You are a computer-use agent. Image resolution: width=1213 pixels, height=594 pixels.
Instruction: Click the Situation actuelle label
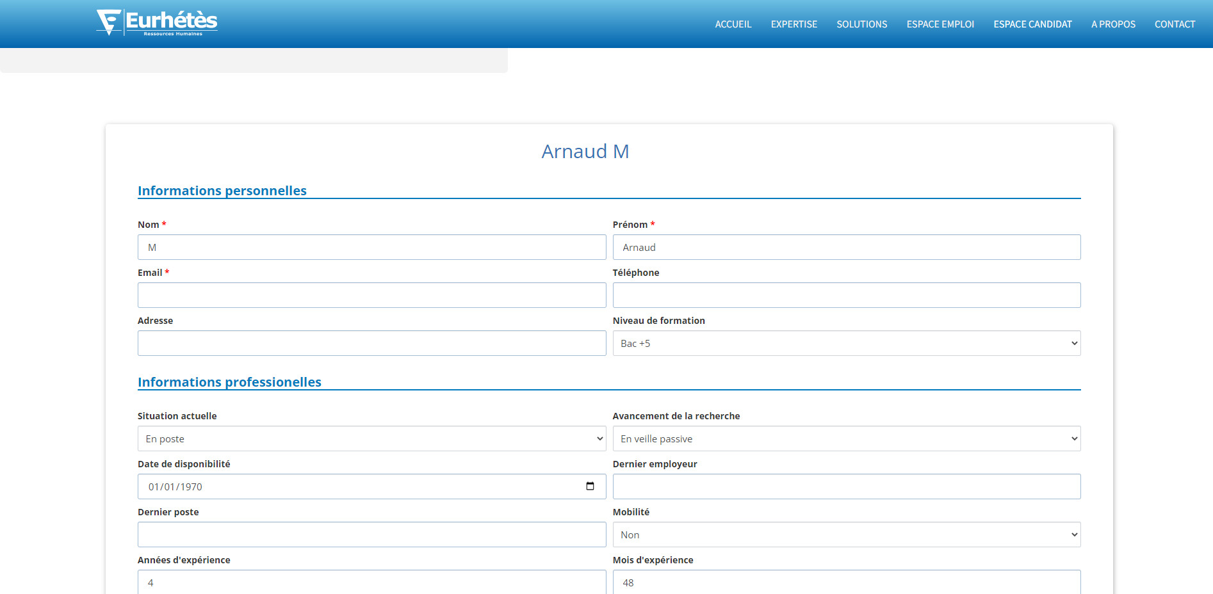click(x=177, y=416)
